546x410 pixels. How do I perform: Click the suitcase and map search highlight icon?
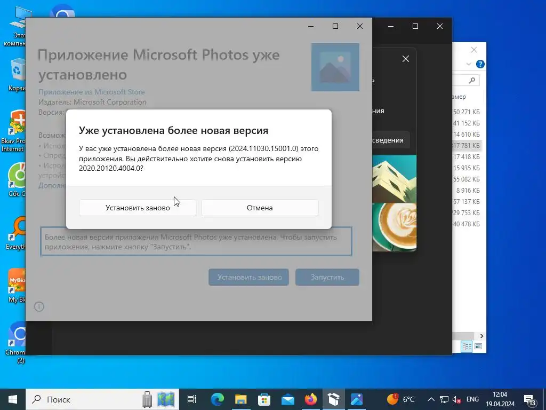[158, 399]
